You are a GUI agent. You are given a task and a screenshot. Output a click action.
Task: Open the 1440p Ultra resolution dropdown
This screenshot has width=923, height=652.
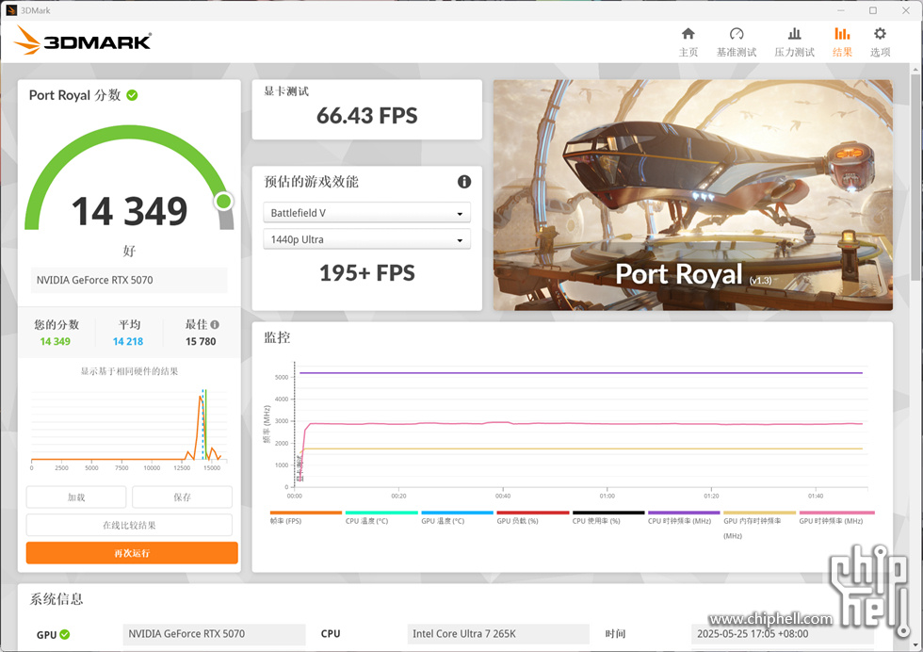(366, 239)
